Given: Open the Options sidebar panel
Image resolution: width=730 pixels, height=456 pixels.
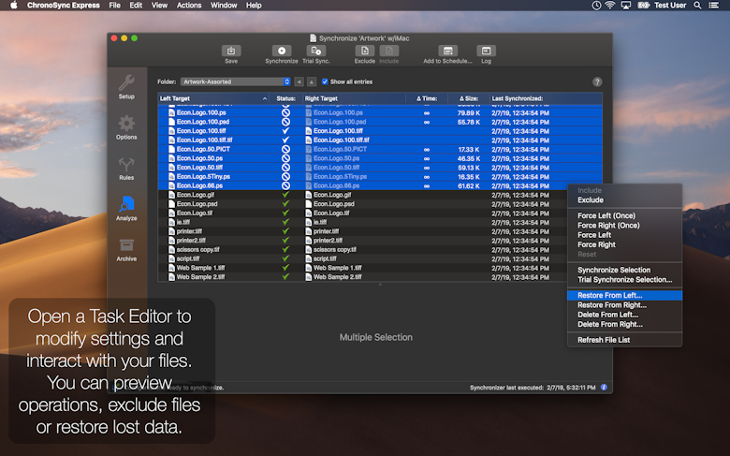Looking at the screenshot, I should point(126,127).
